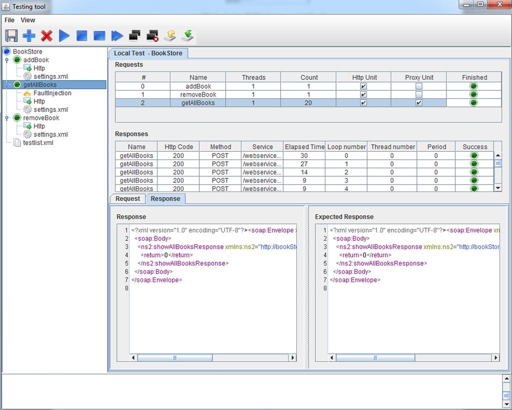Image resolution: width=512 pixels, height=410 pixels.
Task: Click the Loop number column header
Action: pos(346,147)
